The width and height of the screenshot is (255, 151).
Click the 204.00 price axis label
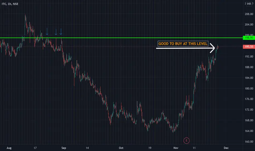pos(249,24)
